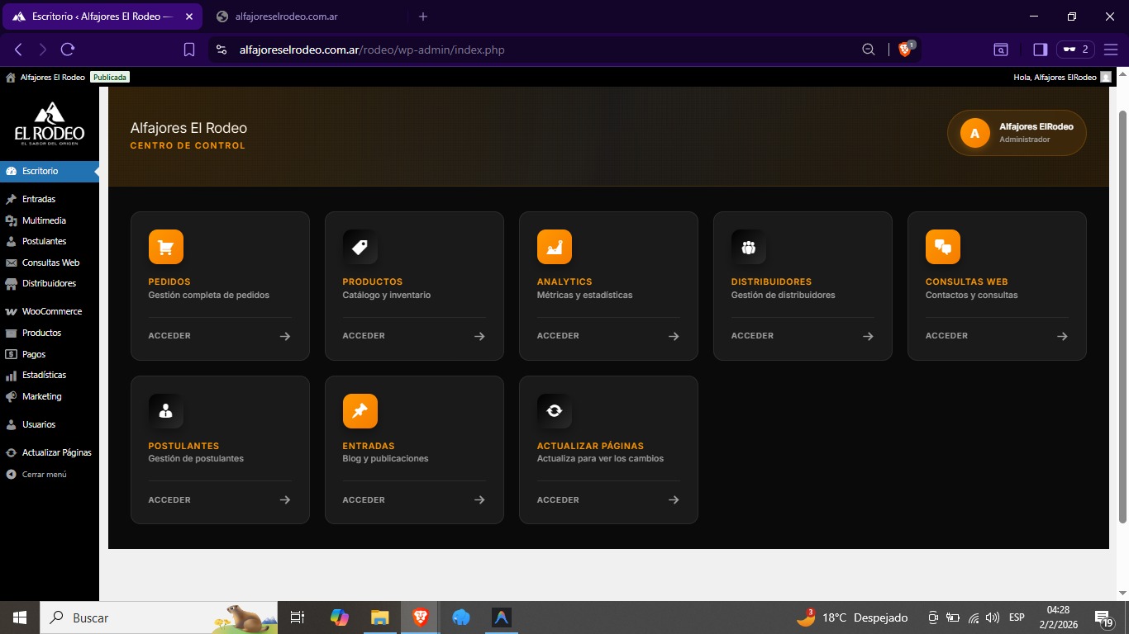This screenshot has height=634, width=1129.
Task: Click the Distribuidores people group icon
Action: [x=748, y=247]
